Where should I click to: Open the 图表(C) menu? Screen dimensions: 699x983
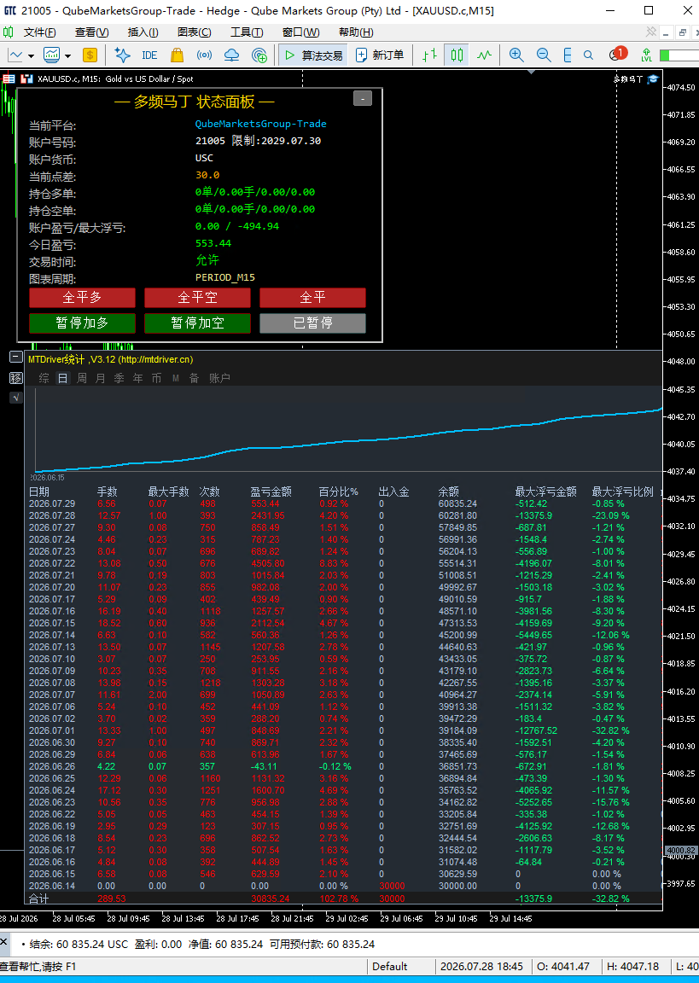tap(195, 32)
